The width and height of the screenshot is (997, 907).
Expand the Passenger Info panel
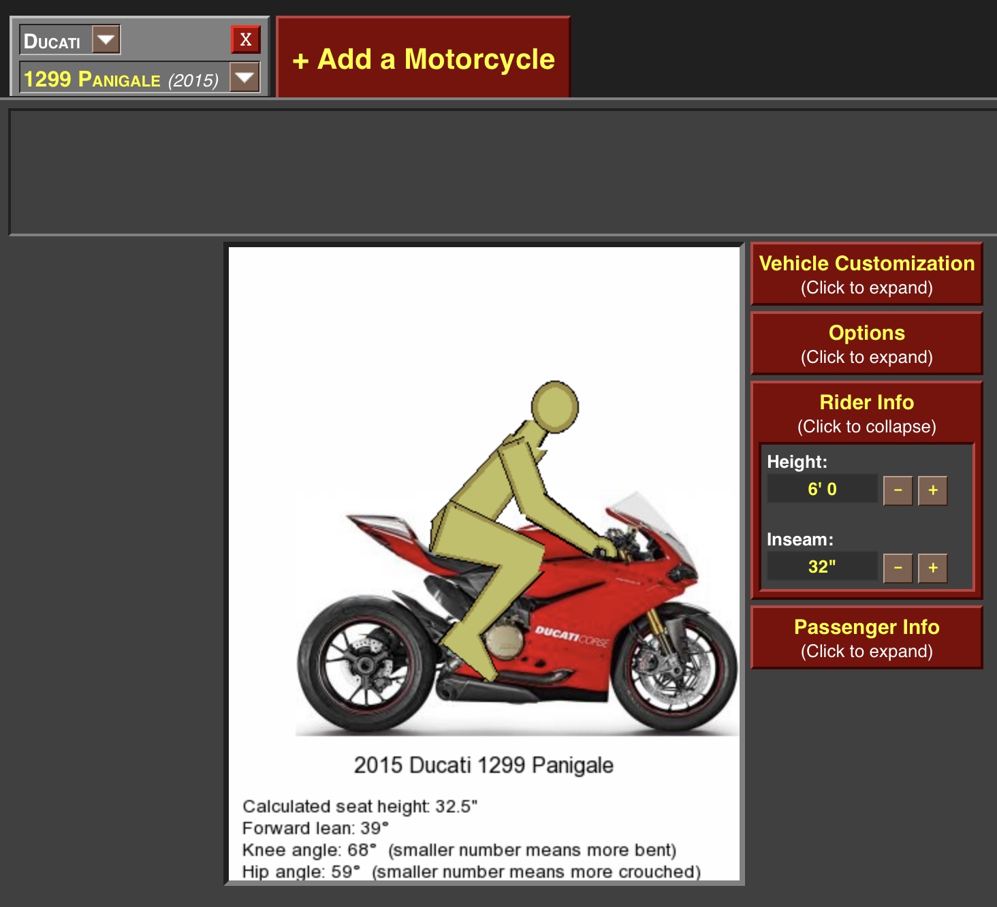(866, 637)
